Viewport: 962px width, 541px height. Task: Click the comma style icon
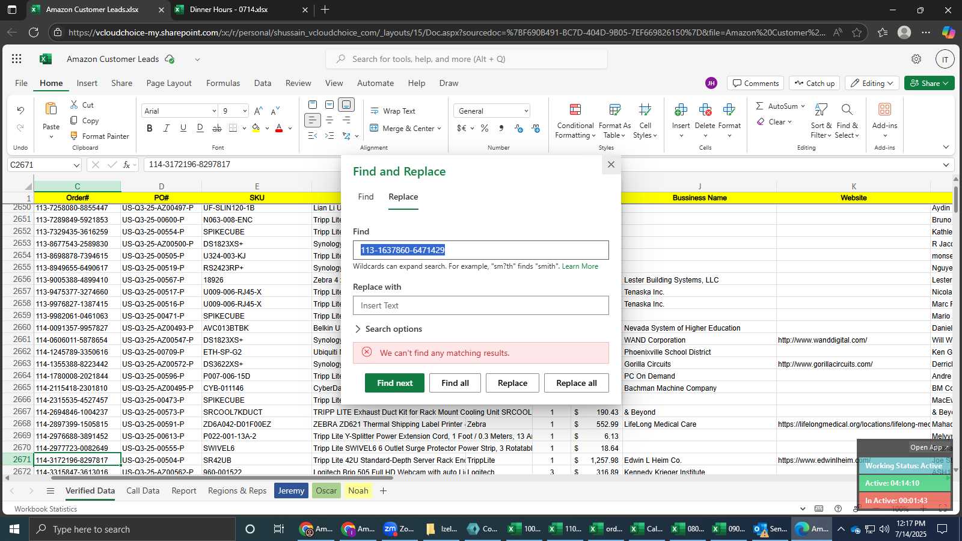click(x=501, y=128)
